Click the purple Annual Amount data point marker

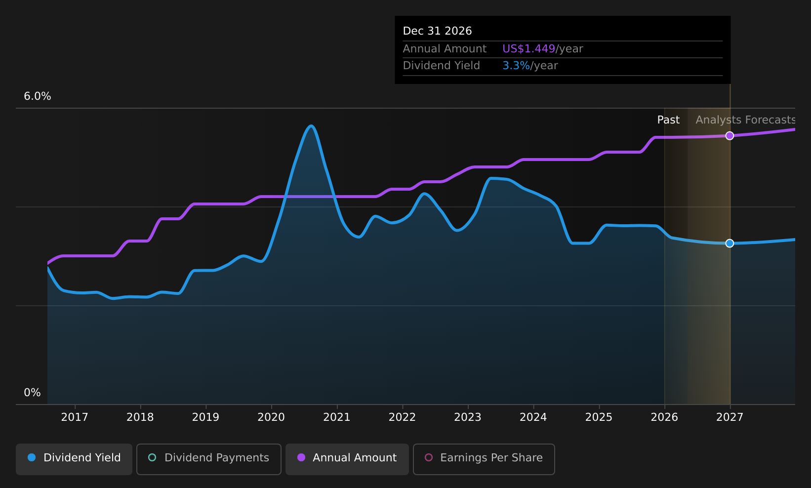click(x=730, y=136)
